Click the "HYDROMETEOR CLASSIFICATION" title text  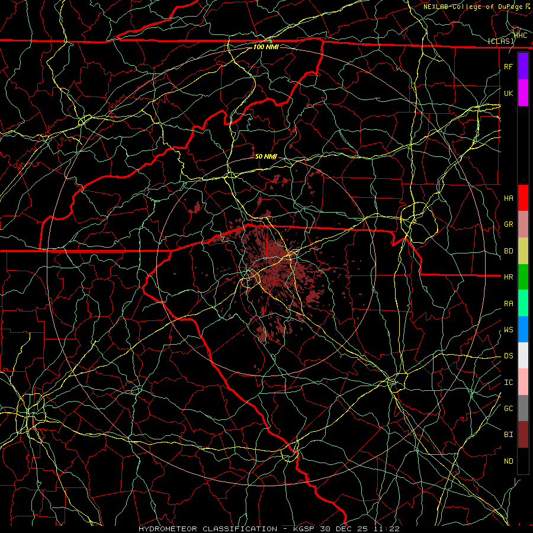tap(208, 529)
